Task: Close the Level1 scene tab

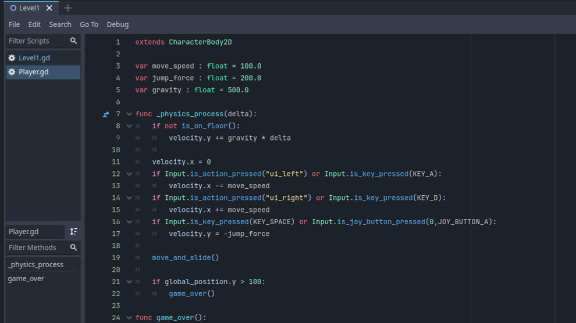Action: [49, 8]
